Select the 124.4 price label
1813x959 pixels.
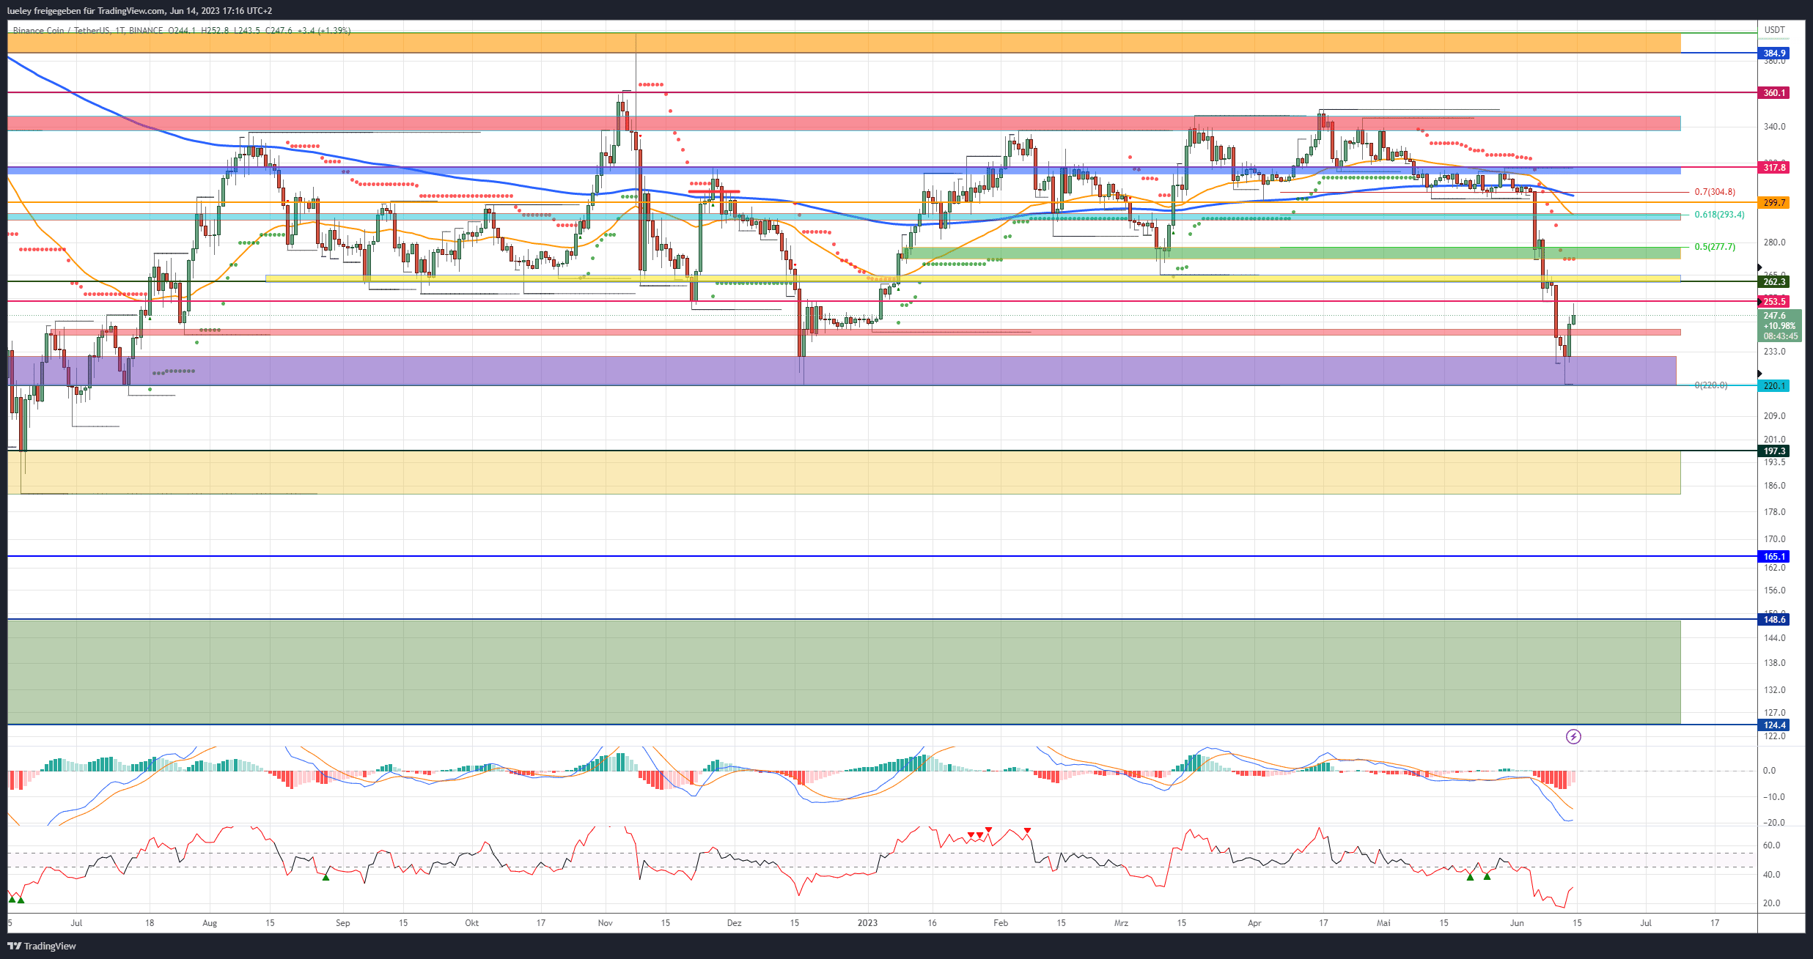pyautogui.click(x=1774, y=725)
